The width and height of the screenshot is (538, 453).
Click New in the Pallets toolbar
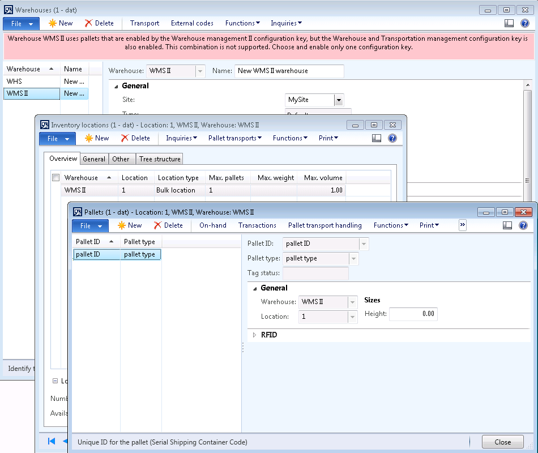(x=129, y=225)
